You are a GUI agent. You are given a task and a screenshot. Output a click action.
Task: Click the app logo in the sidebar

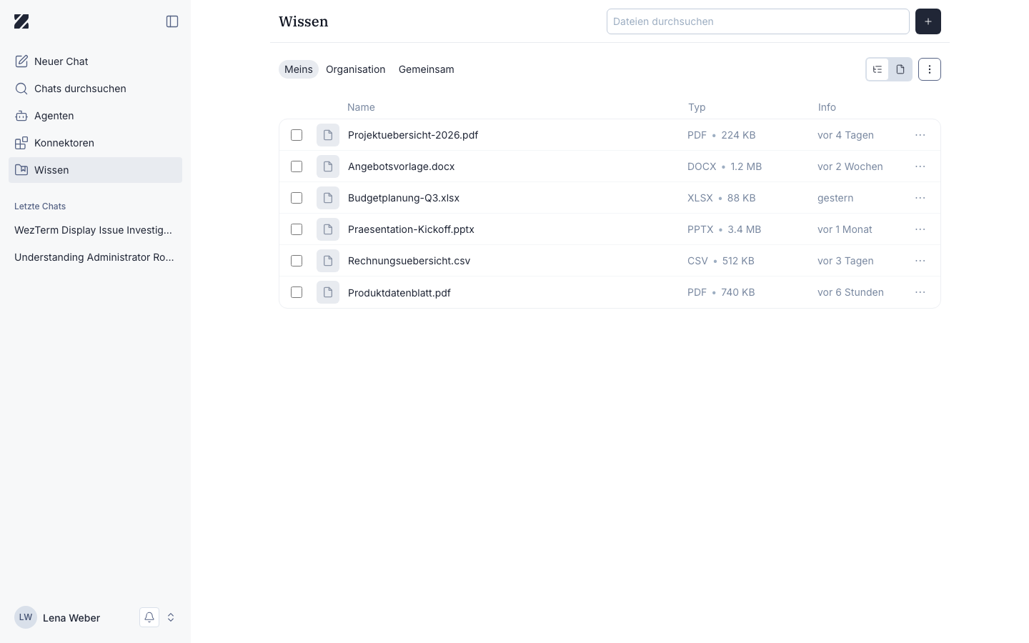[x=21, y=21]
